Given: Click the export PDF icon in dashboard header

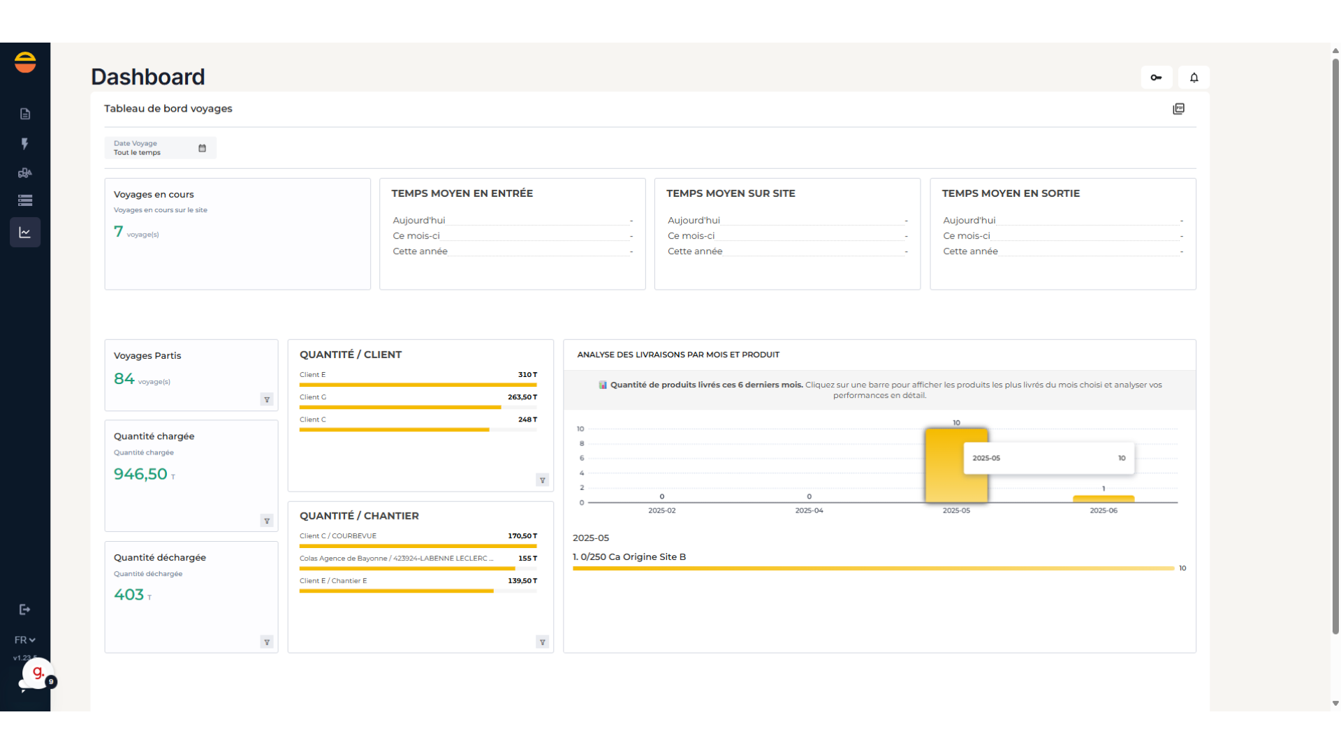Looking at the screenshot, I should click(x=1179, y=109).
